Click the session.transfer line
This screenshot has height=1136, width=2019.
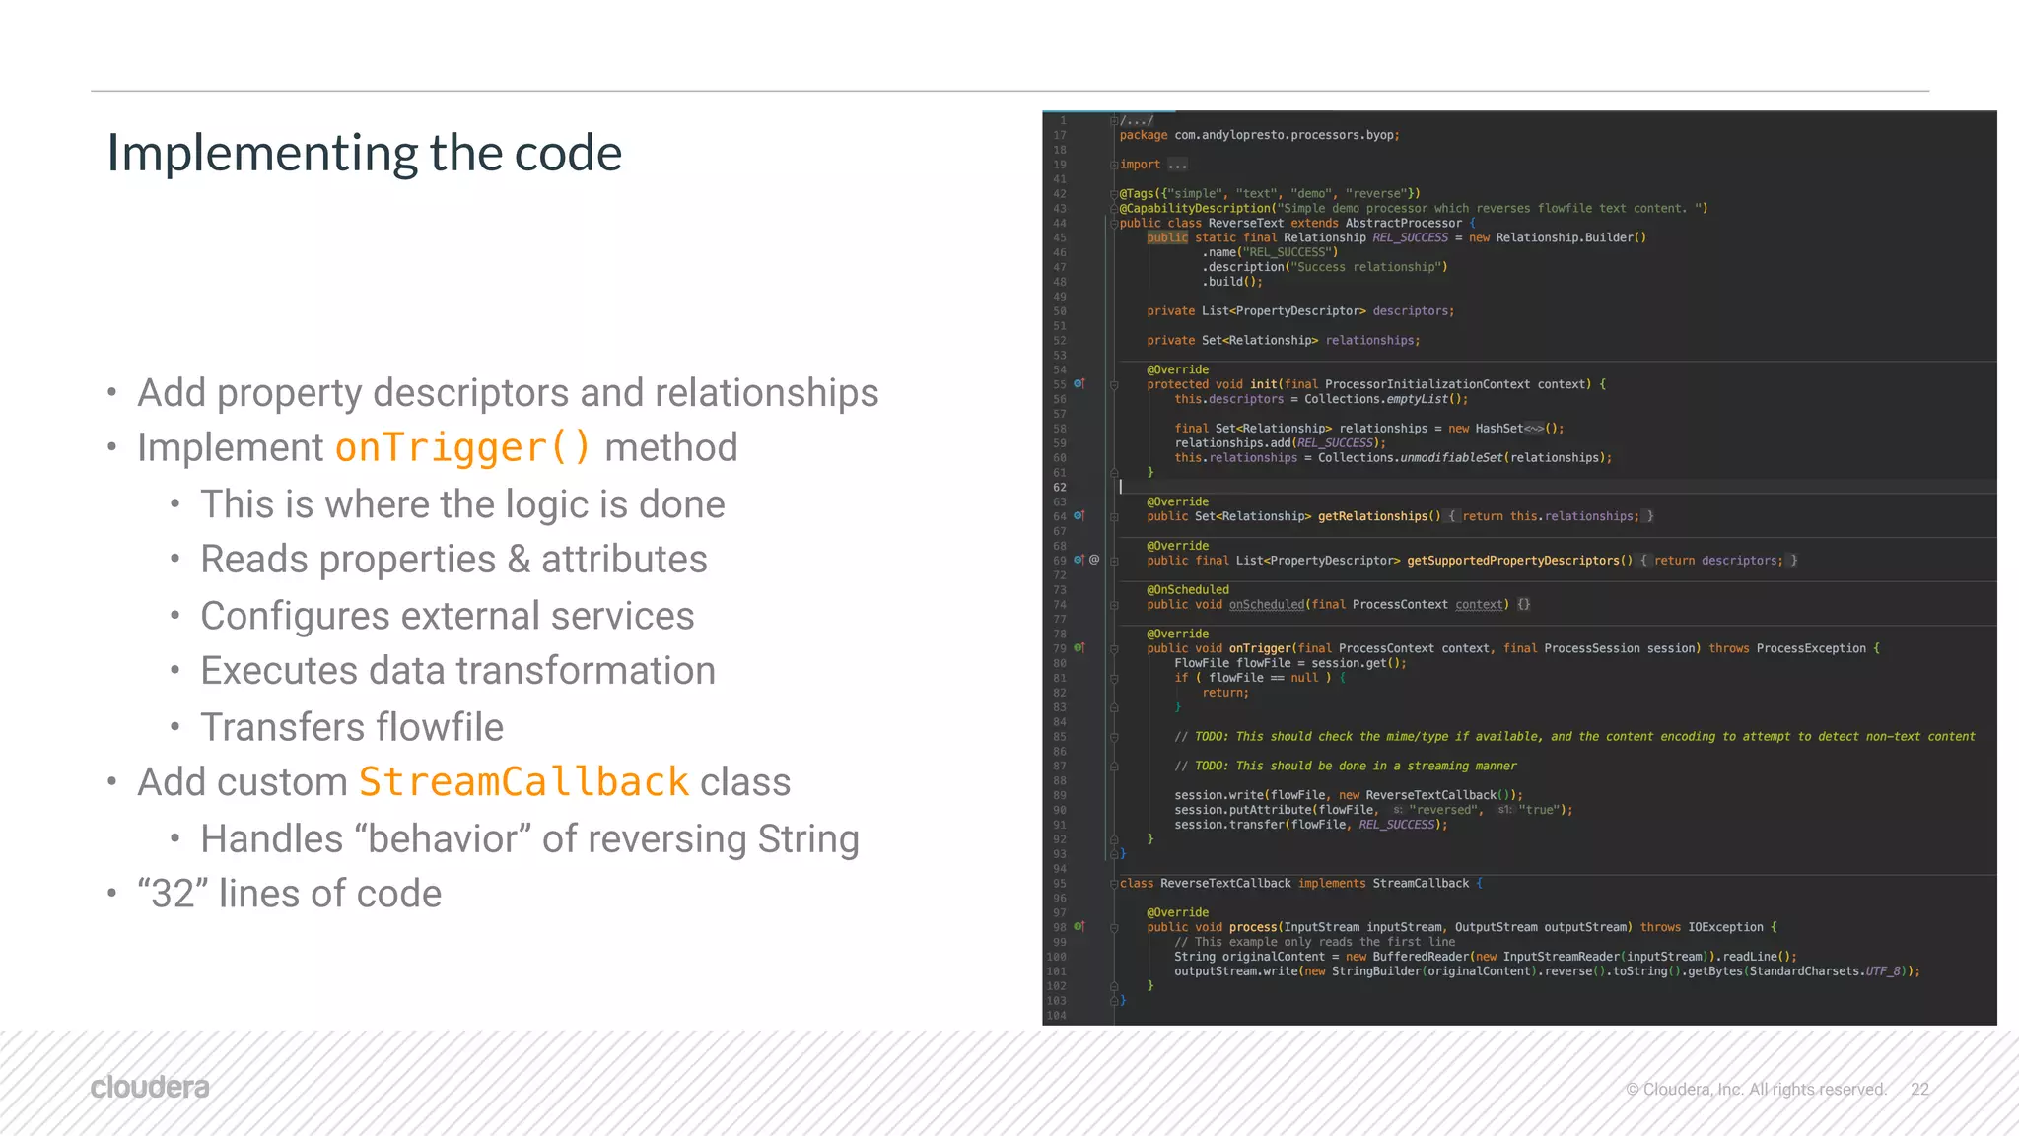click(1310, 825)
